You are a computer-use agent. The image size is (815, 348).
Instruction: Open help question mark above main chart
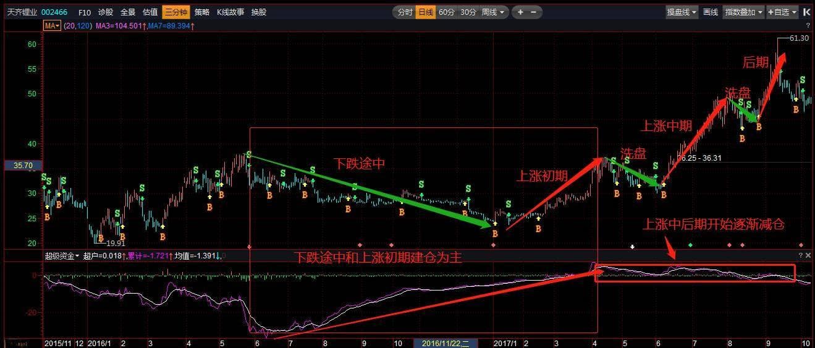(x=808, y=26)
